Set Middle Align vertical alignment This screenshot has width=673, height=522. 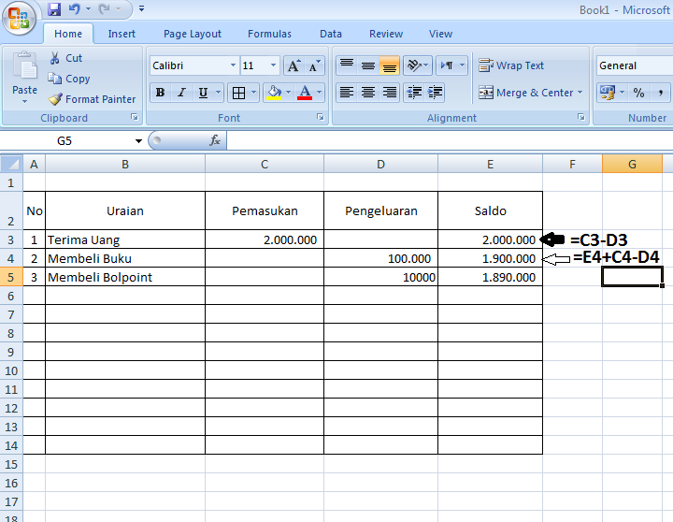pos(368,65)
